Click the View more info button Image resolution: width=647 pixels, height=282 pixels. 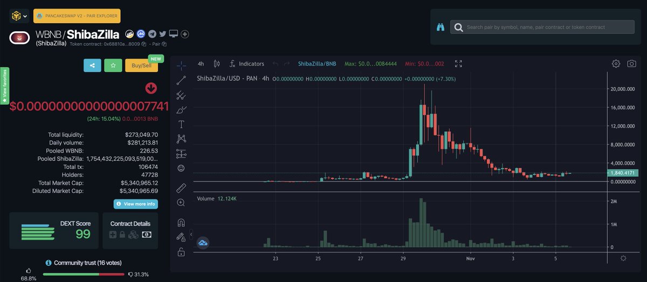[135, 204]
